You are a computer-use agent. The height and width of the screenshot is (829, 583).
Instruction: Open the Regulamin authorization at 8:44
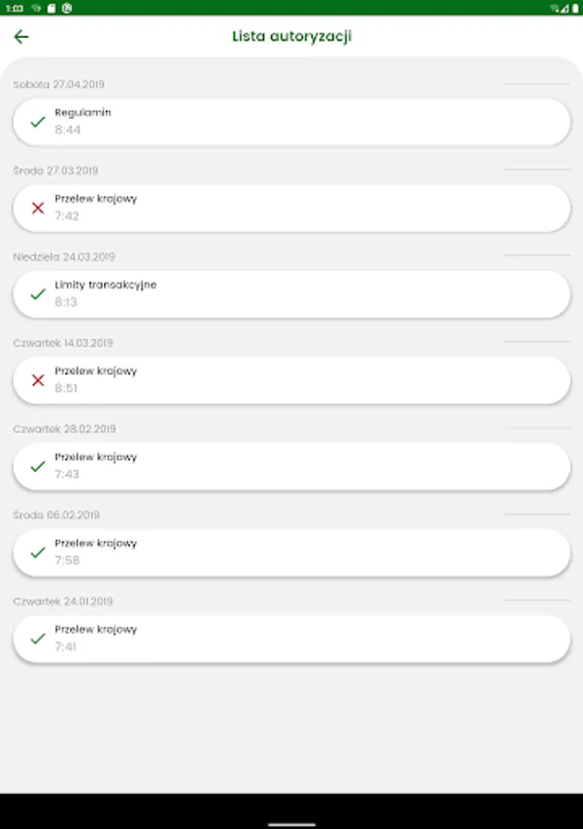coord(292,122)
